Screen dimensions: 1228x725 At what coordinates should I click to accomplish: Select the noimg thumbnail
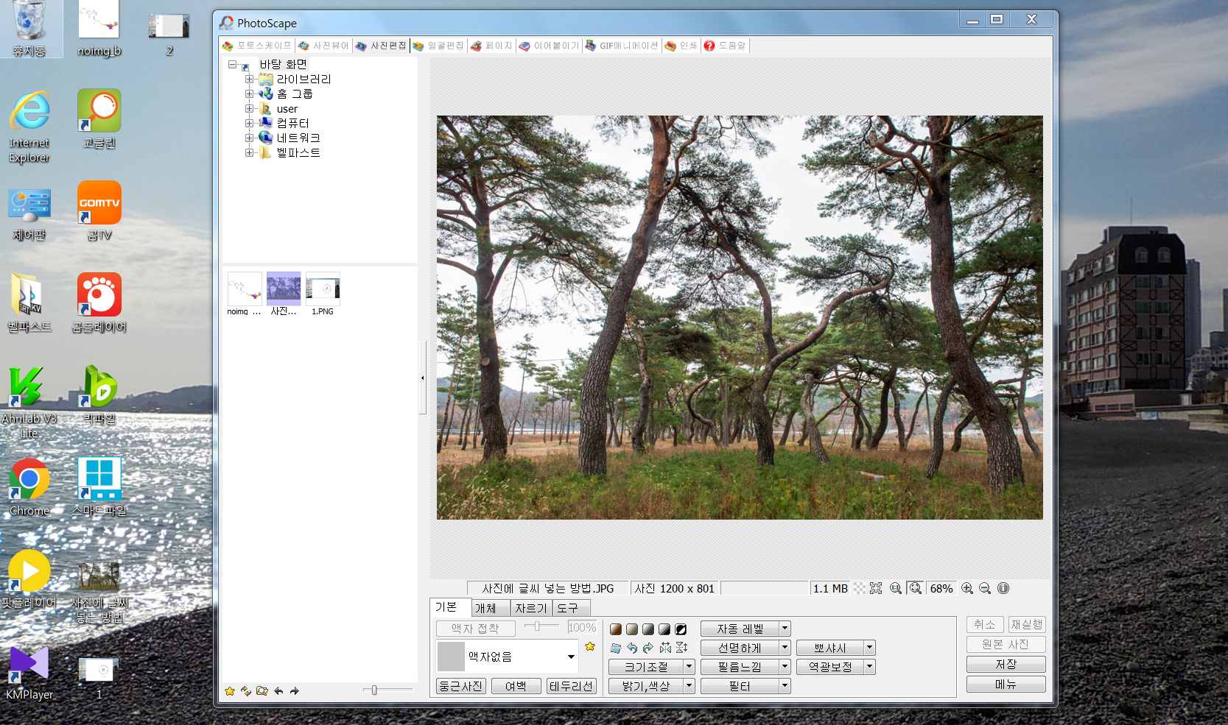point(245,294)
